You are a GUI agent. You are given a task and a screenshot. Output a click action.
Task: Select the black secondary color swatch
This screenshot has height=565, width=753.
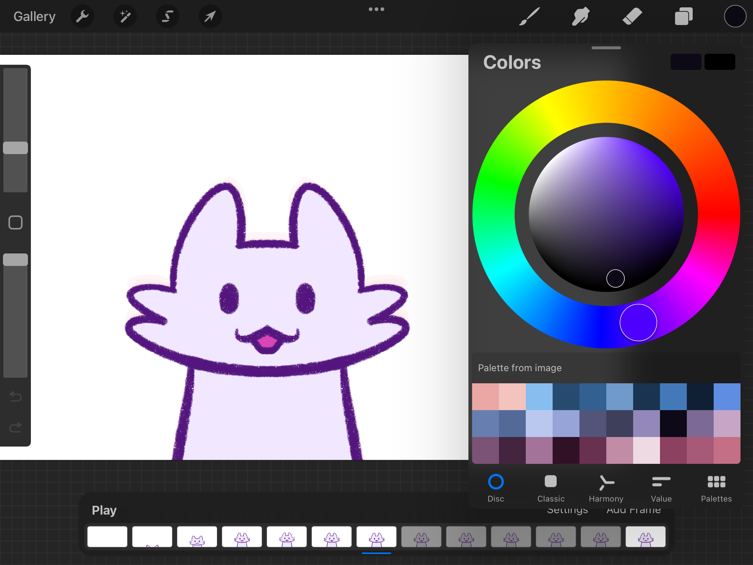[720, 62]
